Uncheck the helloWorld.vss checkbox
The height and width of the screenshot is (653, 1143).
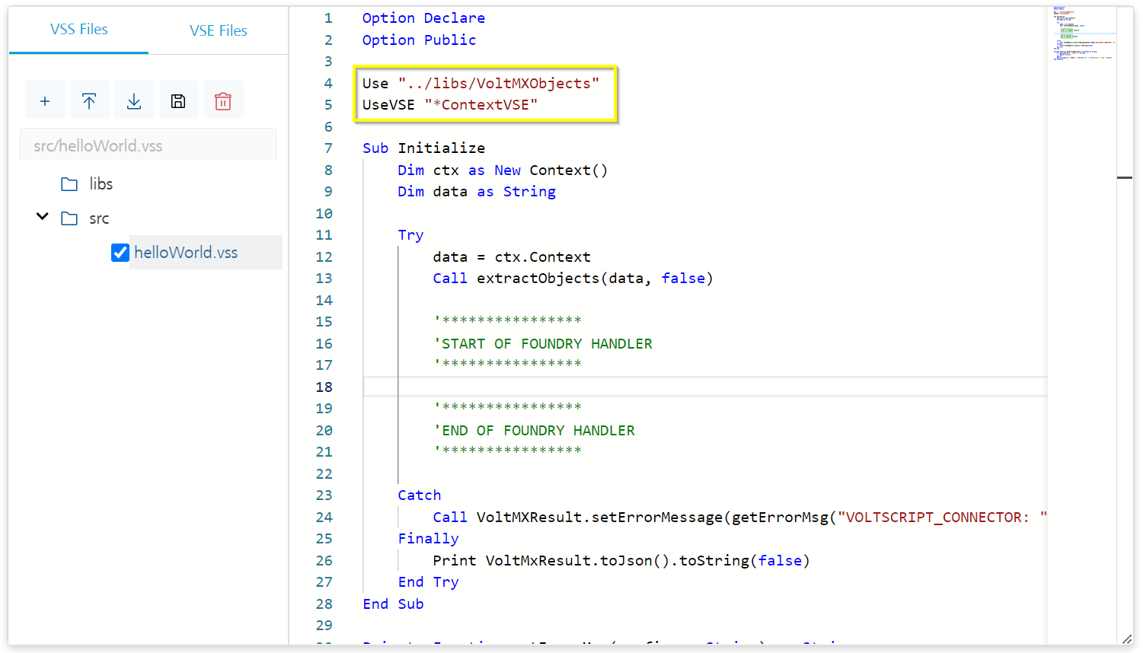(120, 253)
